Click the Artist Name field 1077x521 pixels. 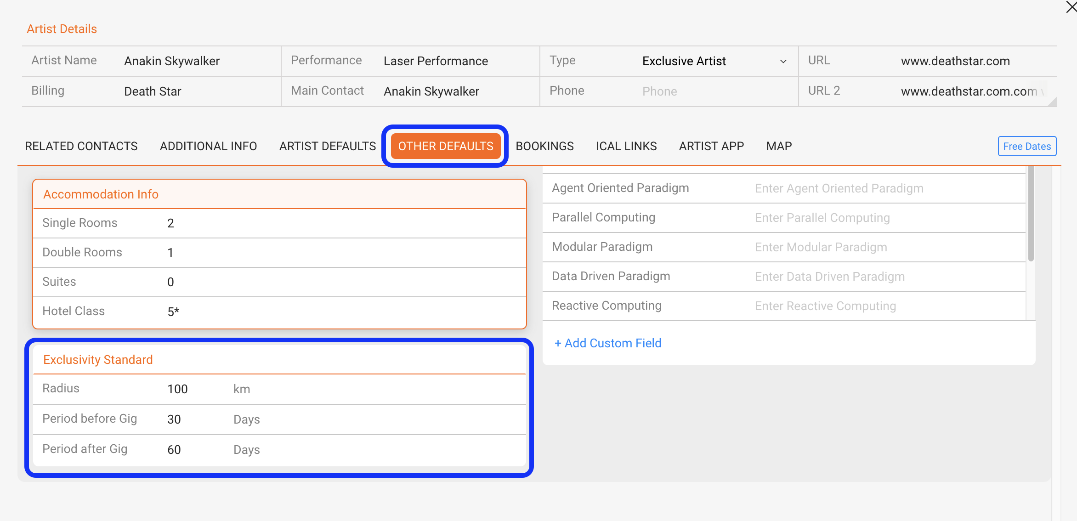click(198, 61)
